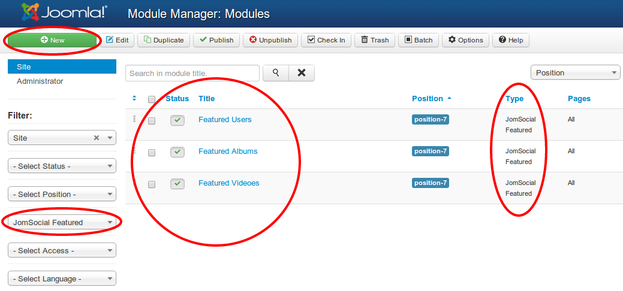Click the magnifying glass search button
Image resolution: width=623 pixels, height=291 pixels.
[x=276, y=73]
